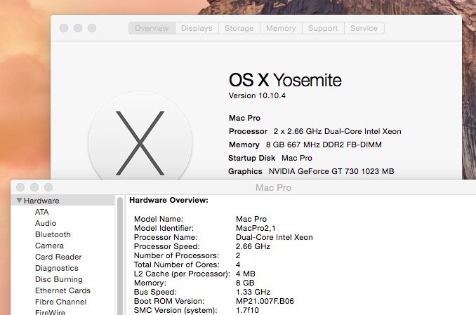Image resolution: width=476 pixels, height=315 pixels.
Task: Open the Service tab
Action: click(x=364, y=28)
